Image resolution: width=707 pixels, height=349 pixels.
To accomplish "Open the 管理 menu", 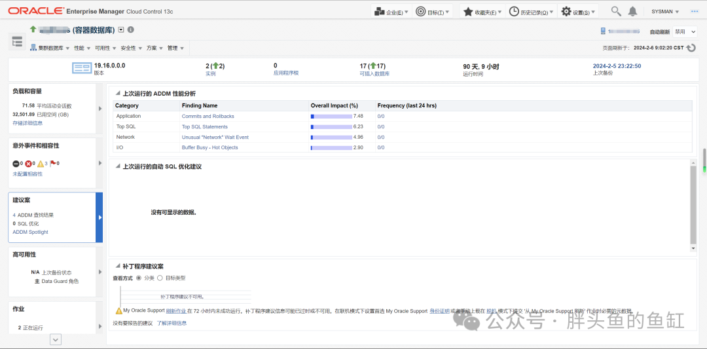I will pos(175,48).
